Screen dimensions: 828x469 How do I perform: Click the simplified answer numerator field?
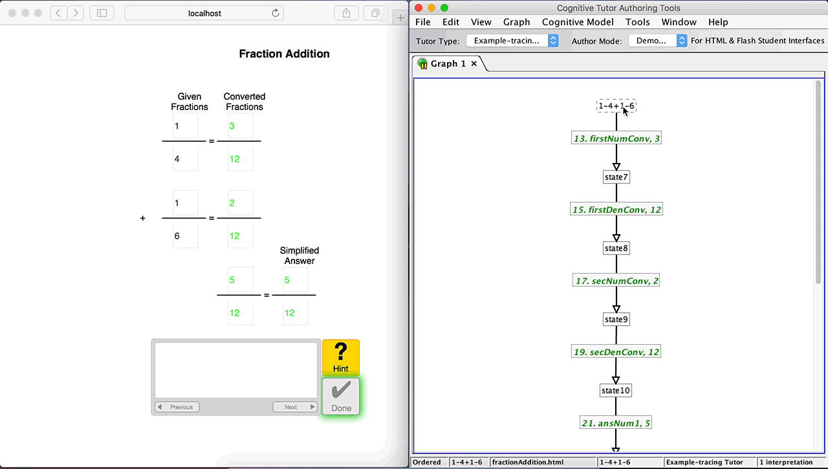click(295, 281)
